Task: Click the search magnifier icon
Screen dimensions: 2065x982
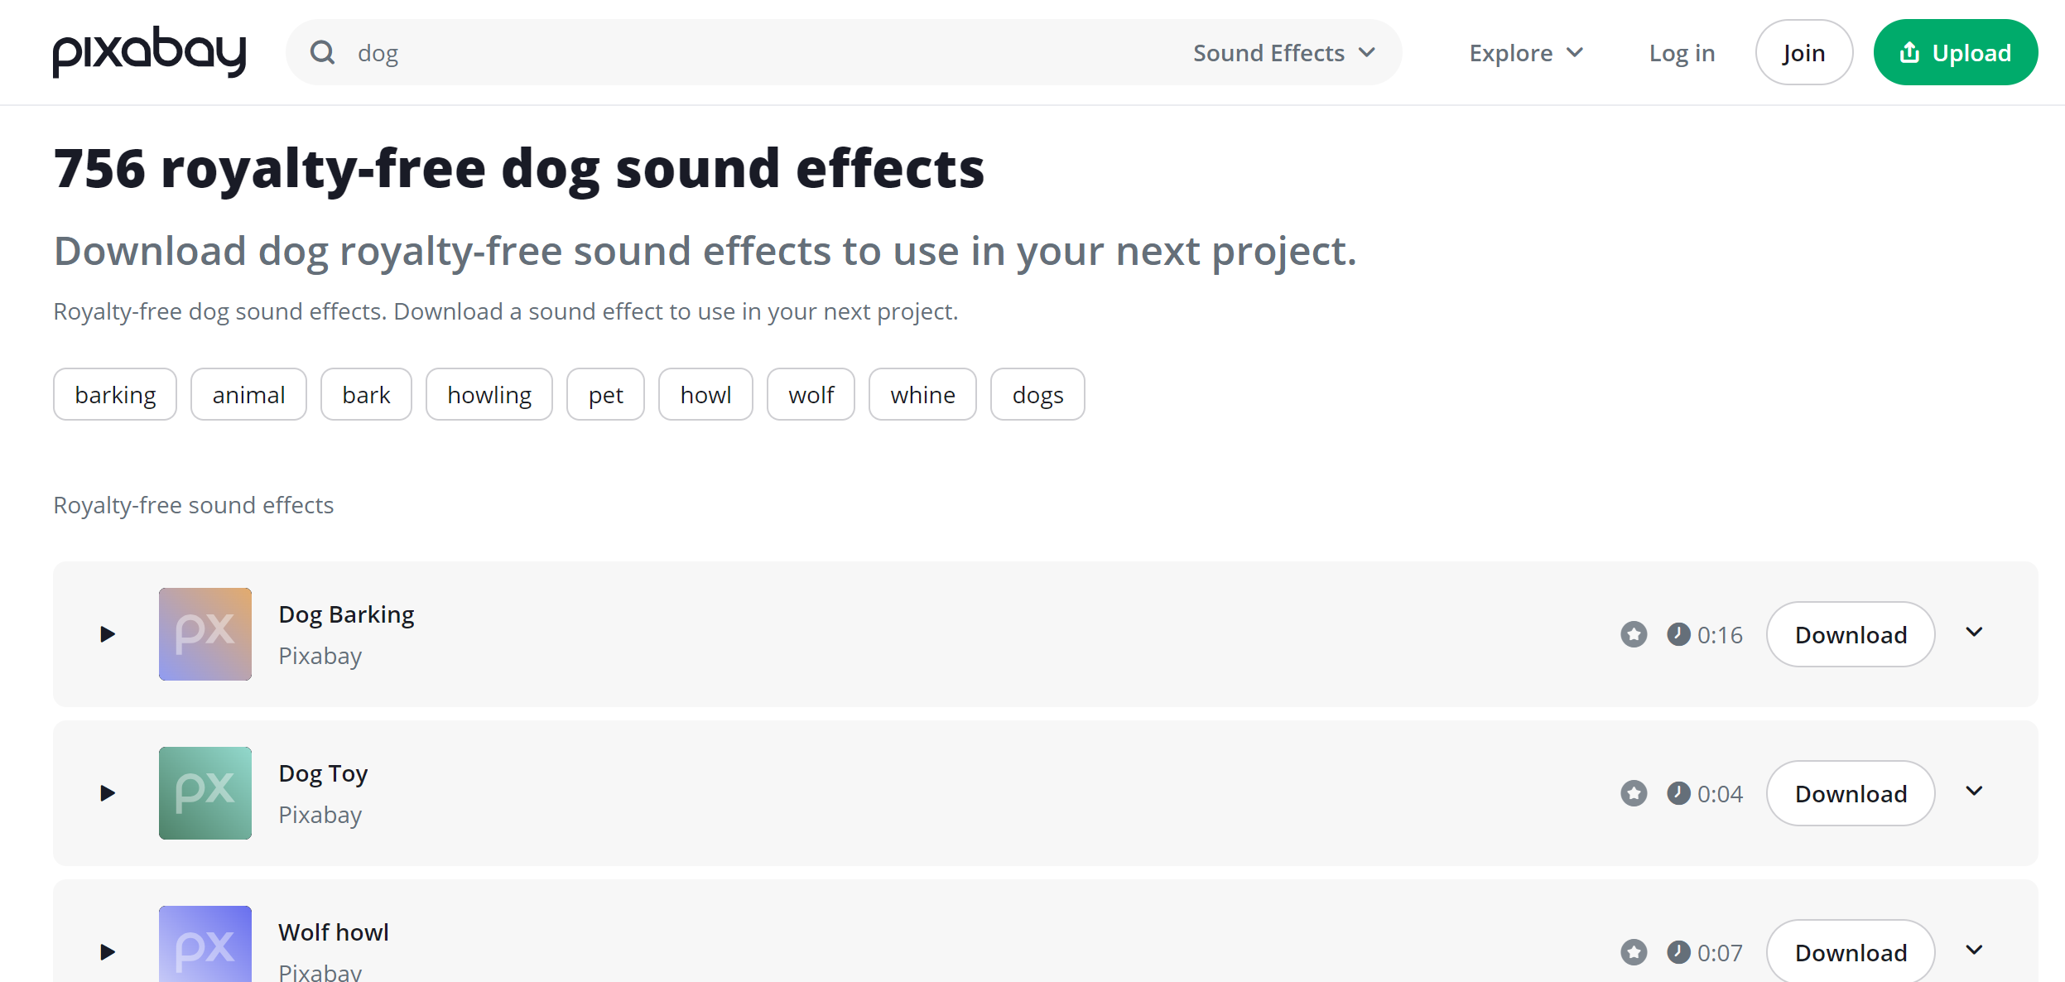Action: tap(322, 53)
